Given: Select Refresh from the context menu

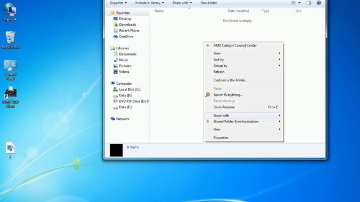Looking at the screenshot, I should coord(244,72).
